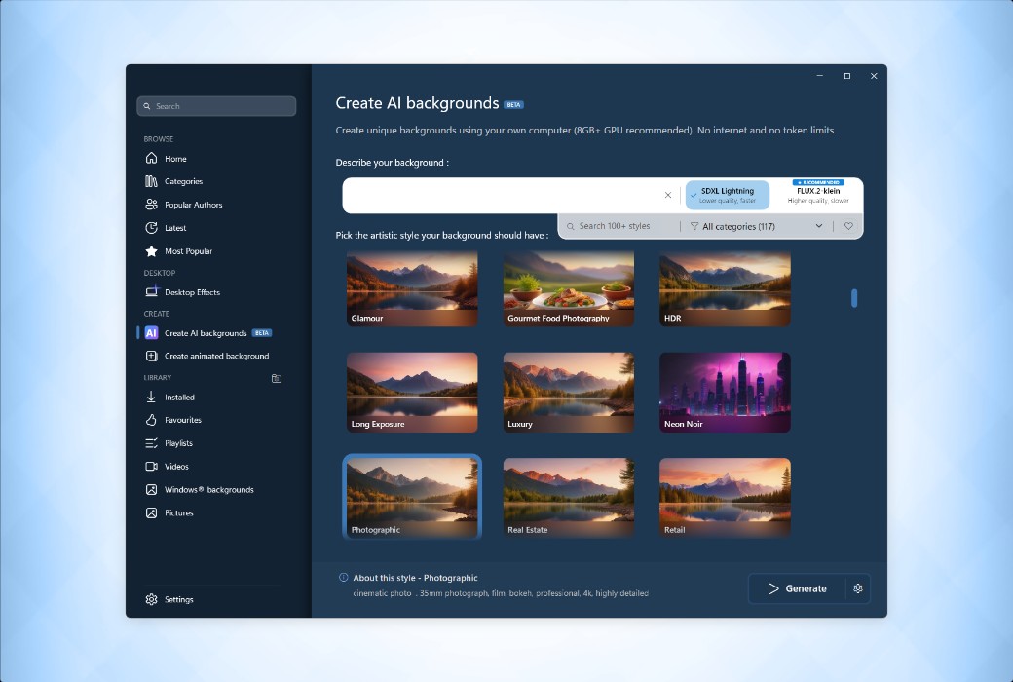Select the Photographic style thumbnail
Screen dimensions: 1013x682
coord(412,497)
